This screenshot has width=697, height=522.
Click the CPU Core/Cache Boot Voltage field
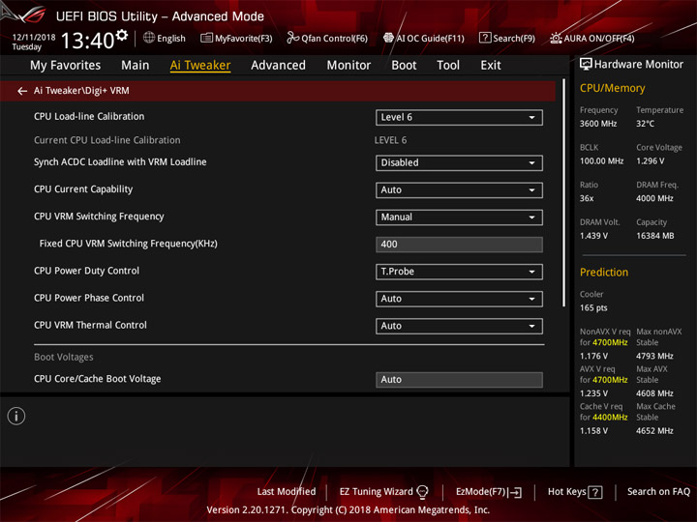point(459,380)
